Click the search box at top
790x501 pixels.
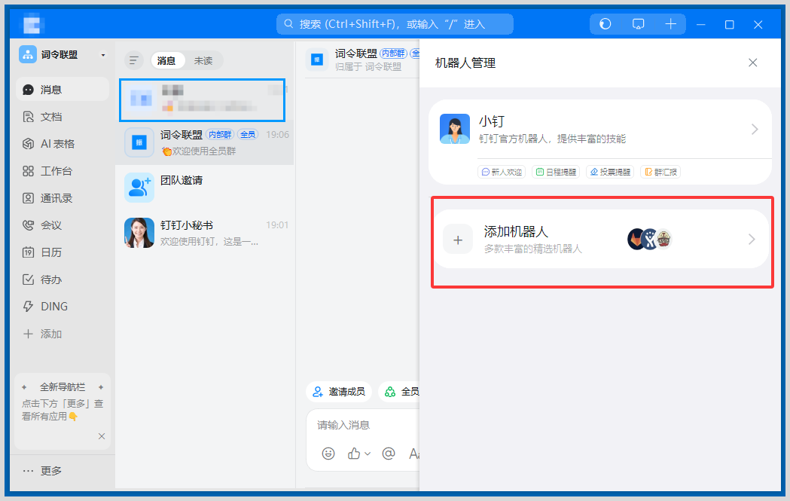click(x=395, y=24)
